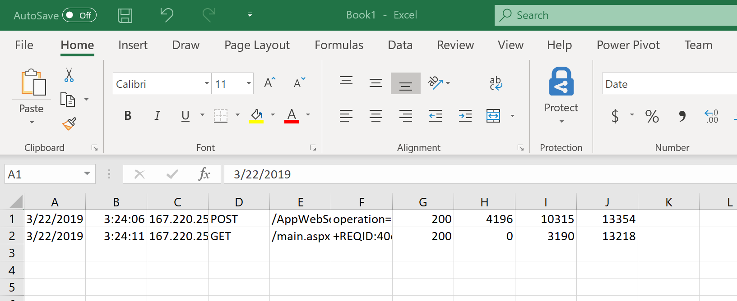Select the Format Painter brush
The height and width of the screenshot is (301, 737).
pos(69,124)
